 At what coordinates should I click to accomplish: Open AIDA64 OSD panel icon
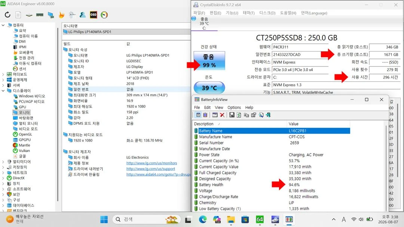[93, 15]
